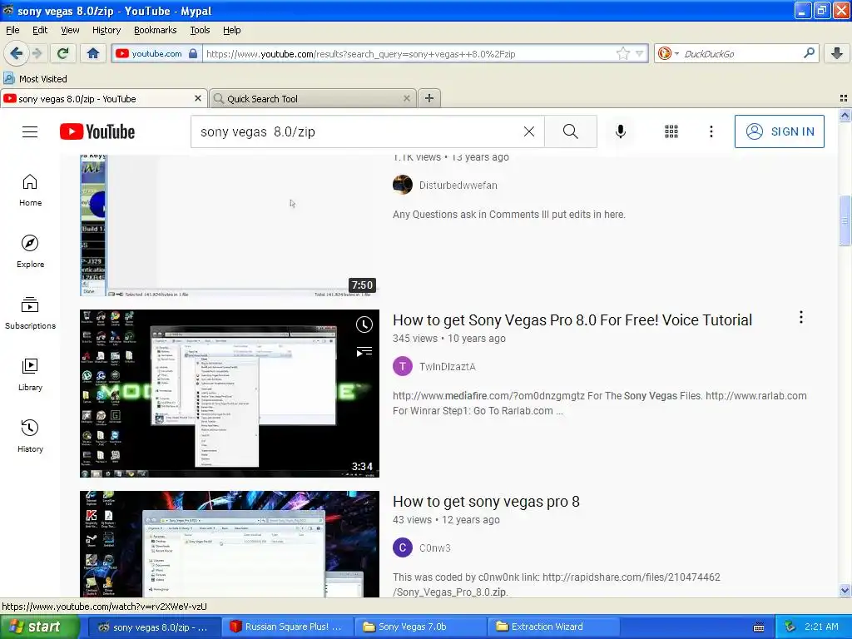Bookmark this page with the star icon
The width and height of the screenshot is (852, 639).
622,53
